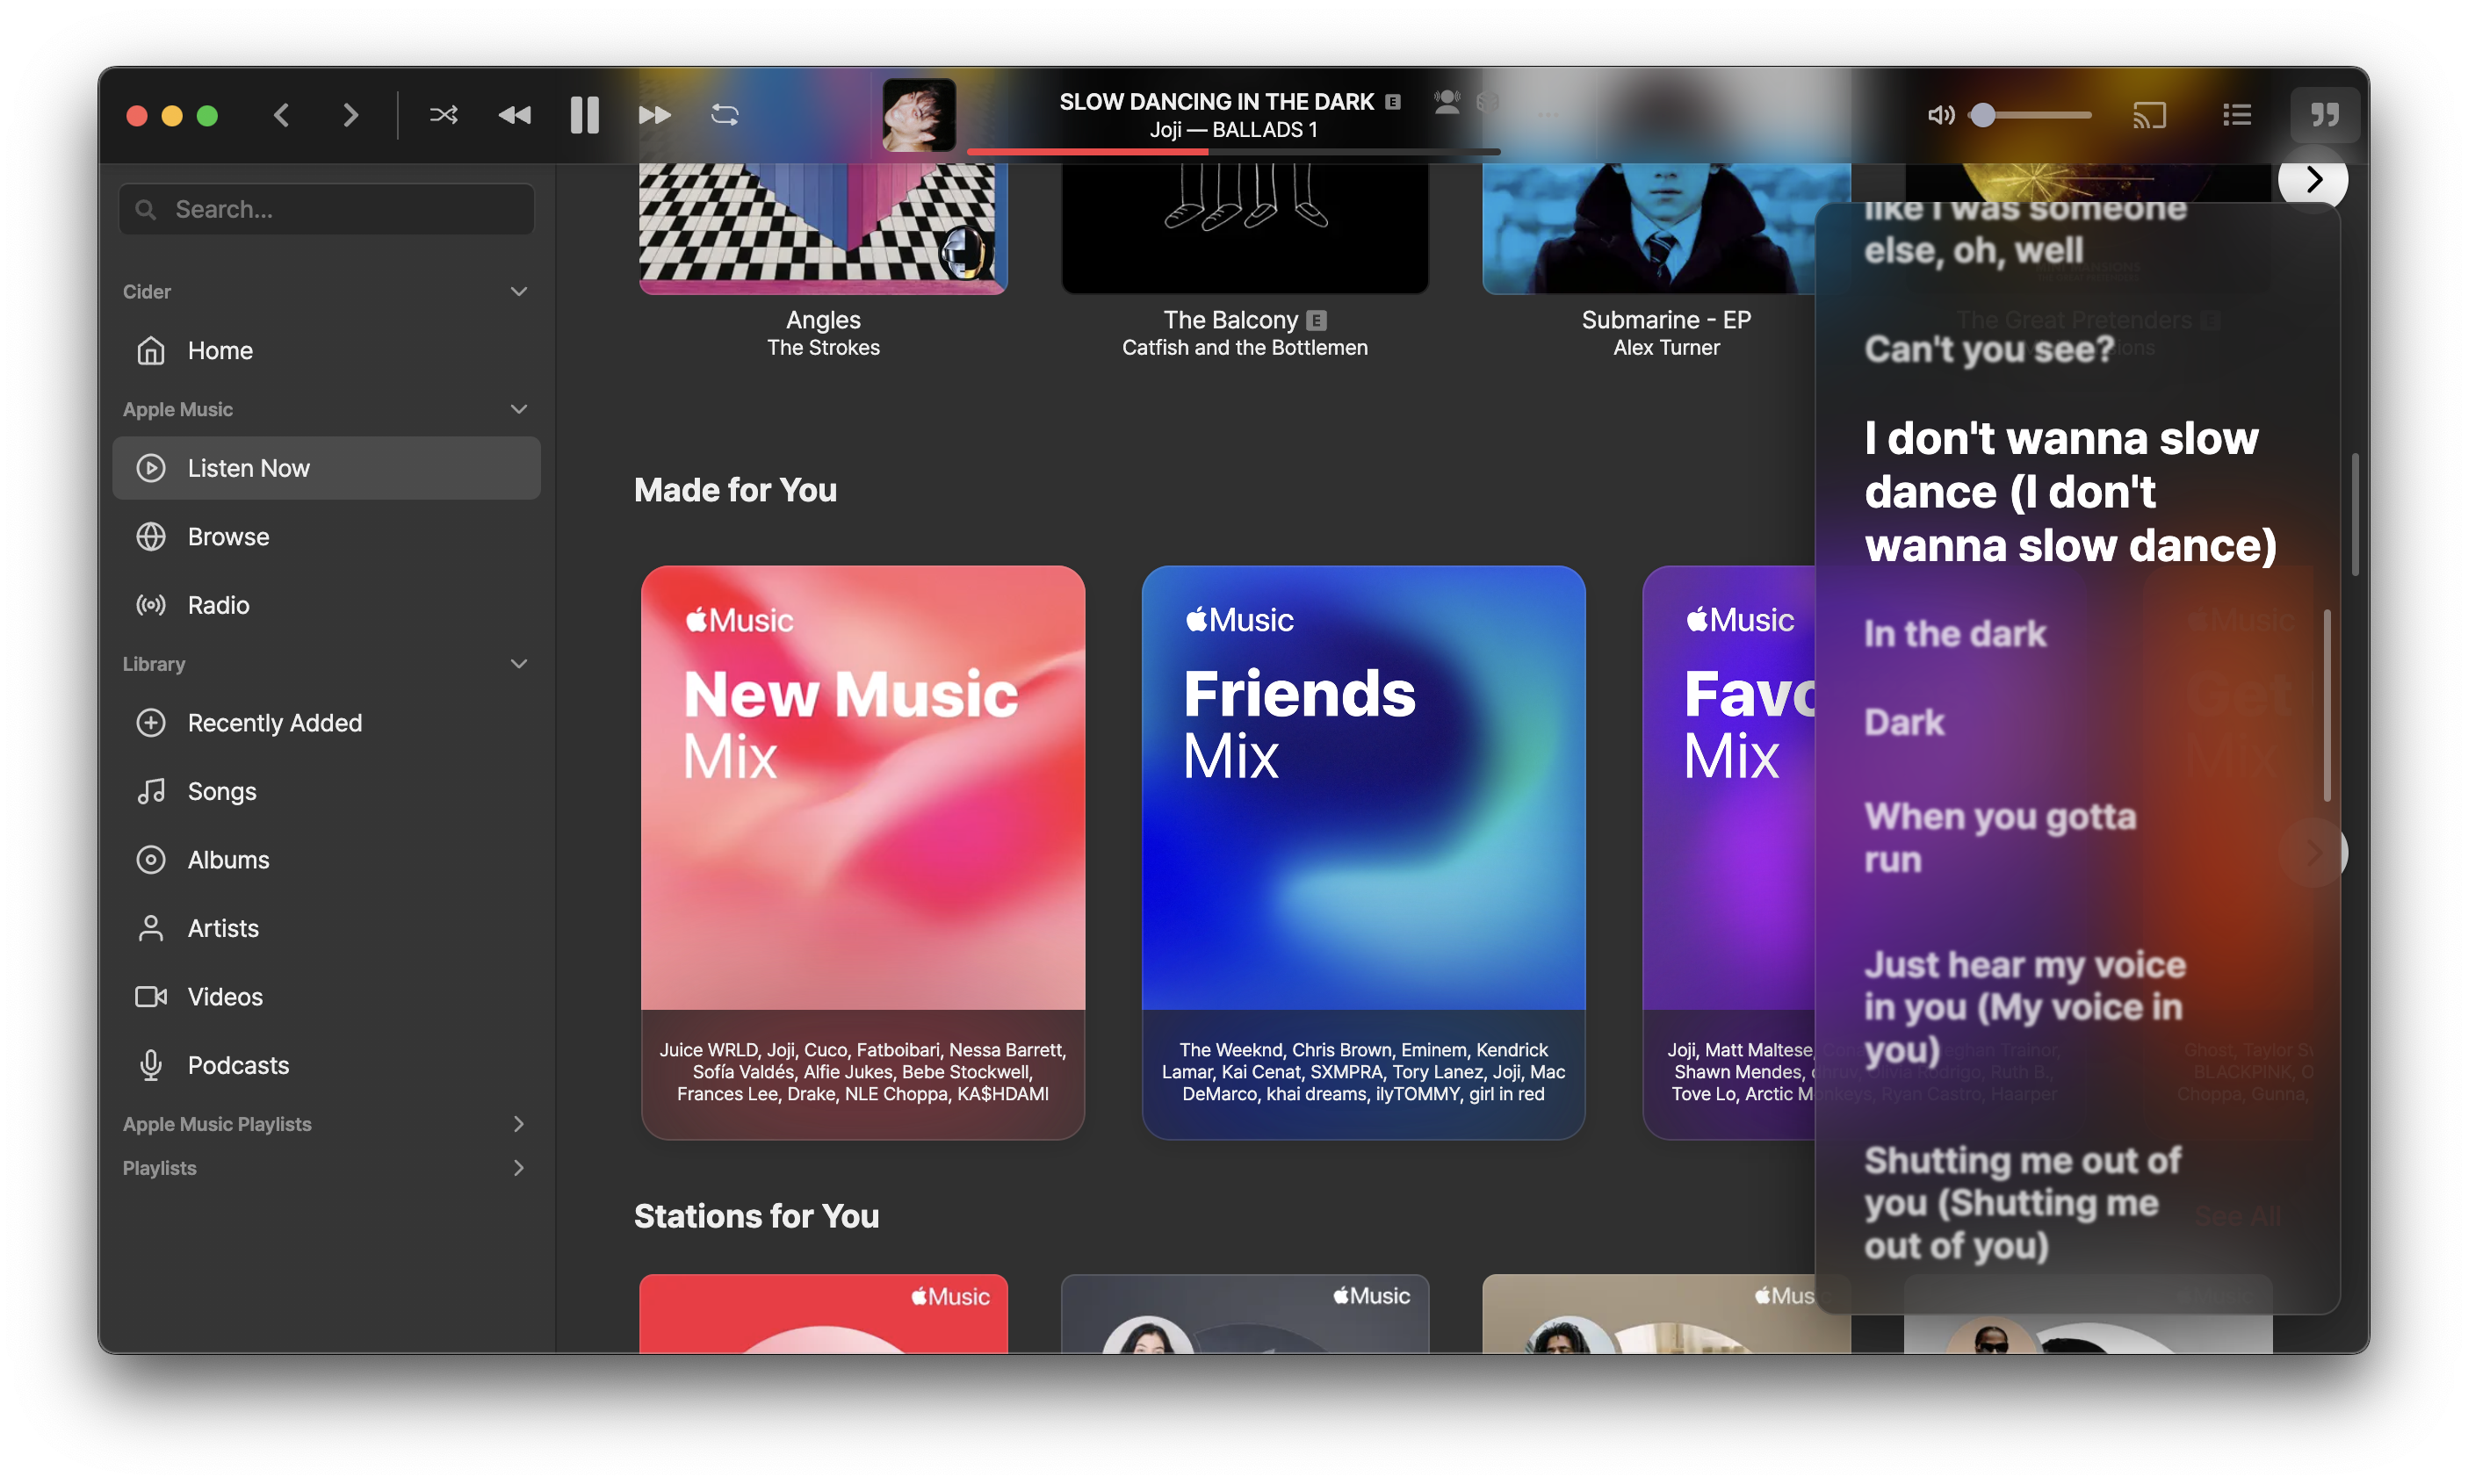Collapse the Cider sidebar section
This screenshot has height=1484, width=2468.
[x=518, y=292]
